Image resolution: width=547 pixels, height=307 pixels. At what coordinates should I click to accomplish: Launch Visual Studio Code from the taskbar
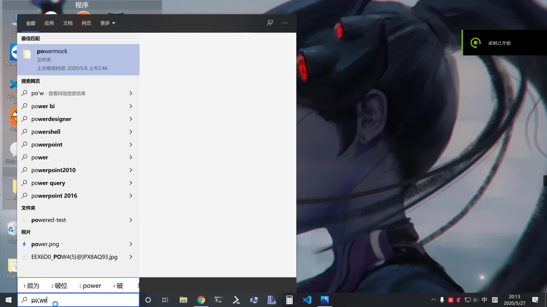pyautogui.click(x=307, y=300)
